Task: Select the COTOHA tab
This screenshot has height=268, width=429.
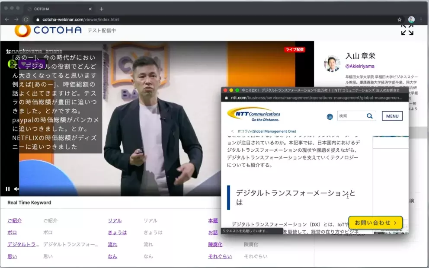Action: (x=59, y=9)
